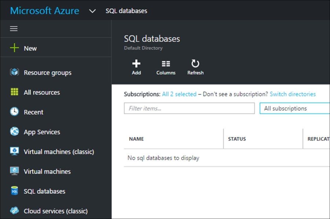330x219 pixels.
Task: Click the Microsoft Azure logo text
Action: pyautogui.click(x=45, y=11)
